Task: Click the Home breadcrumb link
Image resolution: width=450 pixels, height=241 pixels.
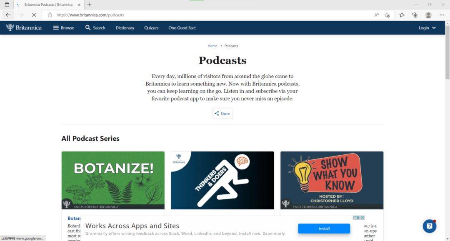Action: [212, 46]
